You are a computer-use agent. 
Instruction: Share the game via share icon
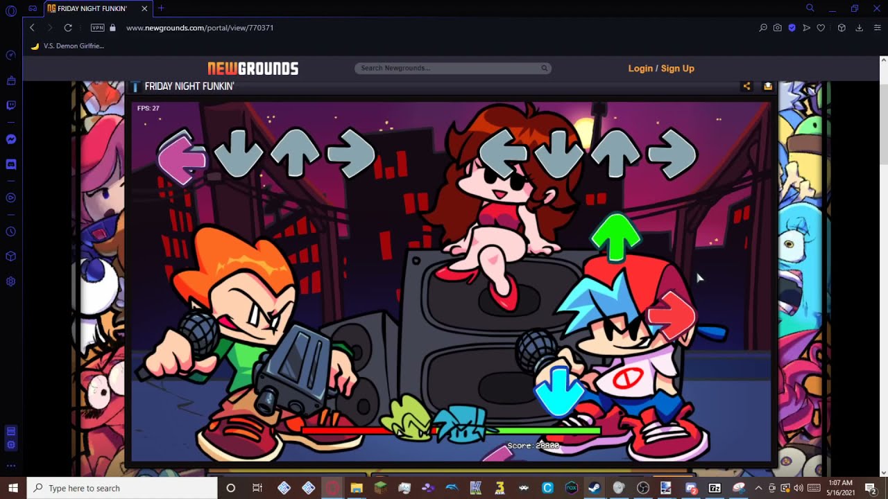coord(746,87)
